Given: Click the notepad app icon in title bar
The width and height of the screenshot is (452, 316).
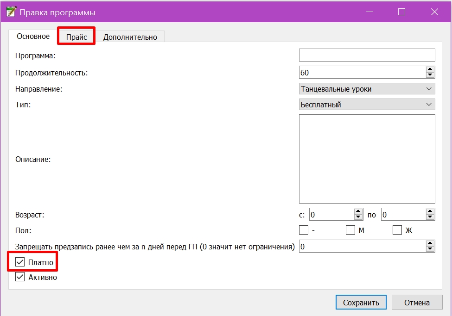Looking at the screenshot, I should tap(11, 12).
